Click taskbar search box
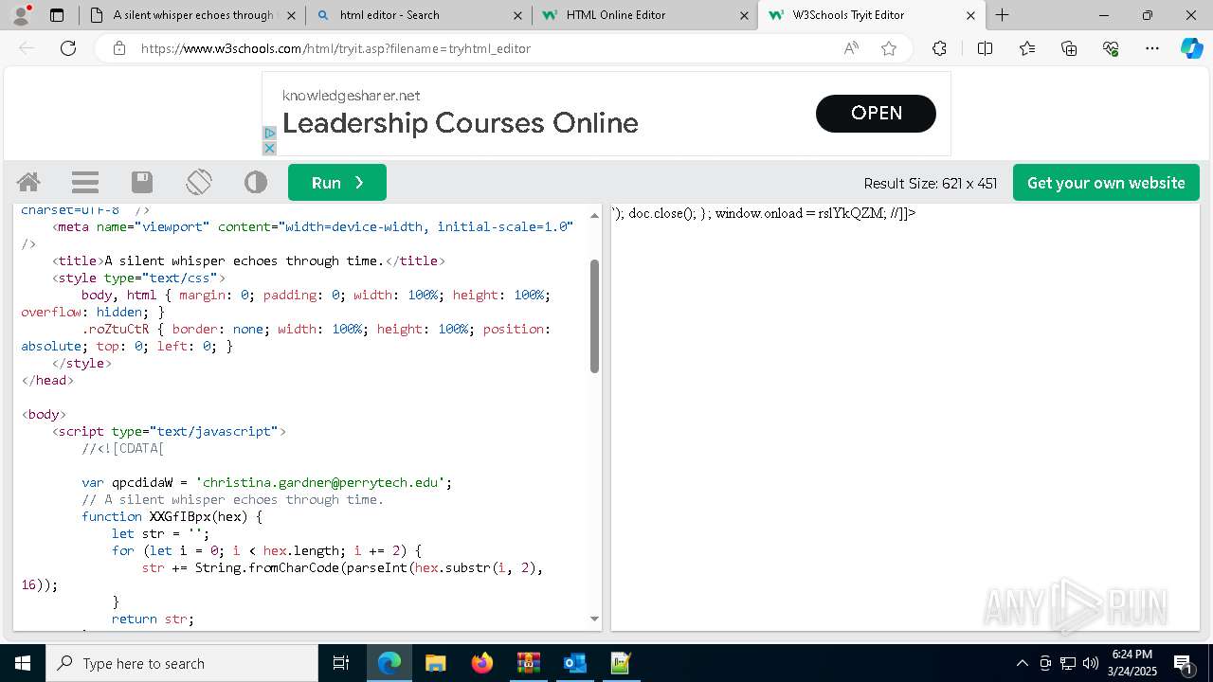Image resolution: width=1213 pixels, height=682 pixels. (x=182, y=663)
